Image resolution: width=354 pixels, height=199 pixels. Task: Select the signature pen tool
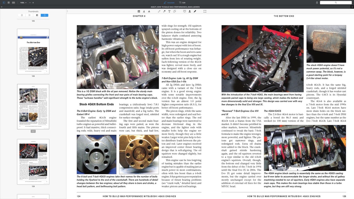[195, 11]
